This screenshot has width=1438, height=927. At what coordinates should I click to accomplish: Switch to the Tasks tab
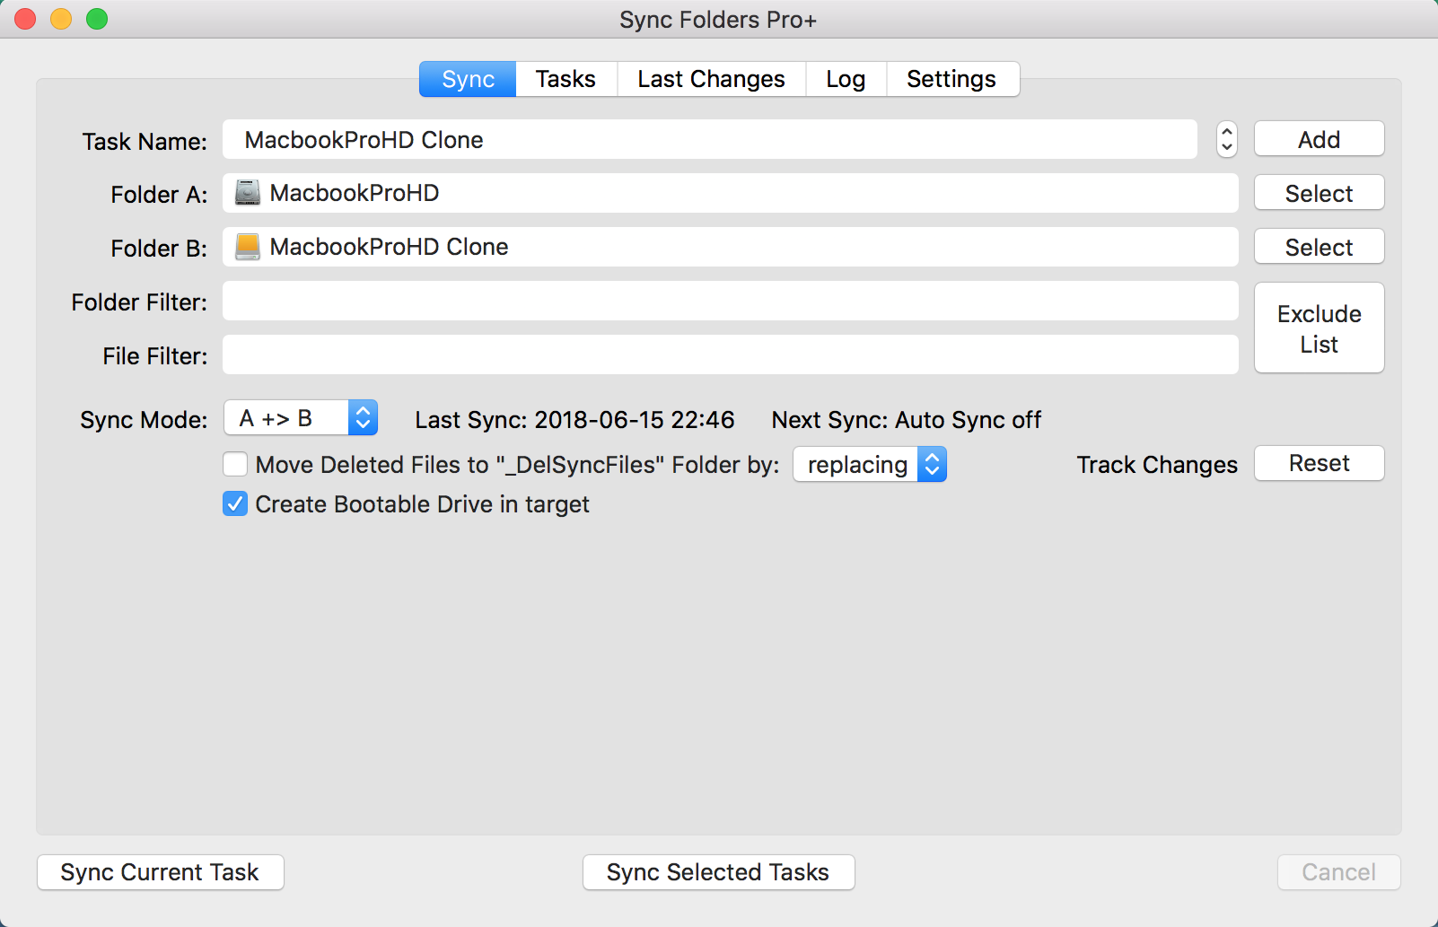coord(566,79)
